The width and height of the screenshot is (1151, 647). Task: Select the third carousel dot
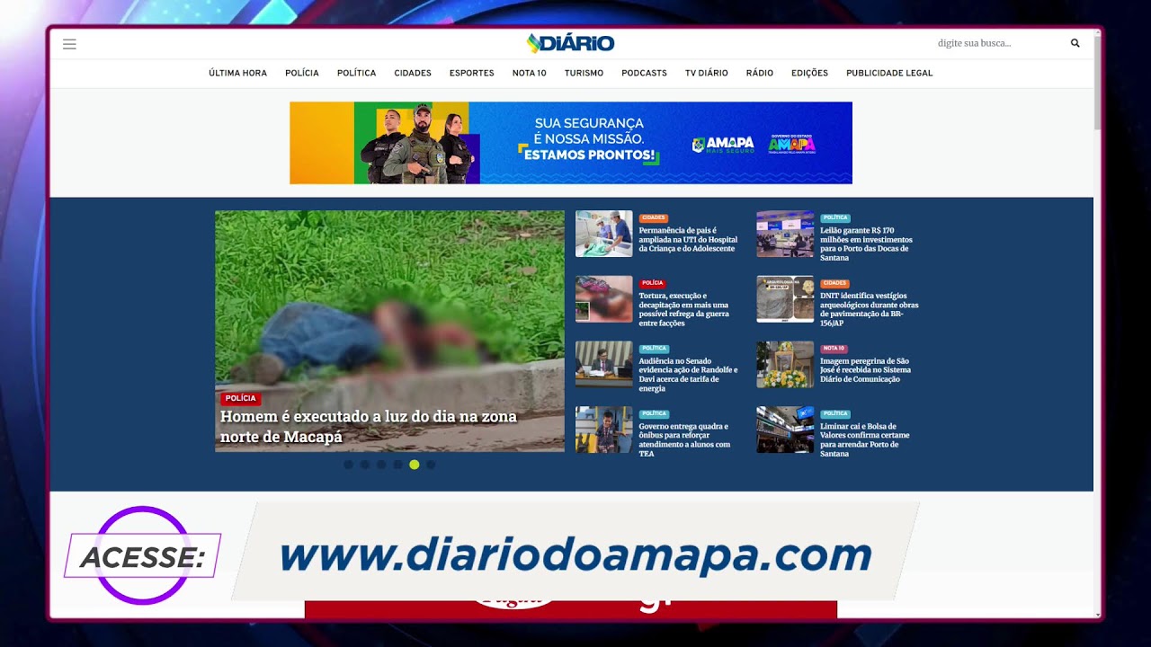click(x=381, y=465)
